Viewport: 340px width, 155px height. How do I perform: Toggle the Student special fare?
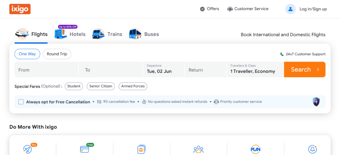[74, 86]
